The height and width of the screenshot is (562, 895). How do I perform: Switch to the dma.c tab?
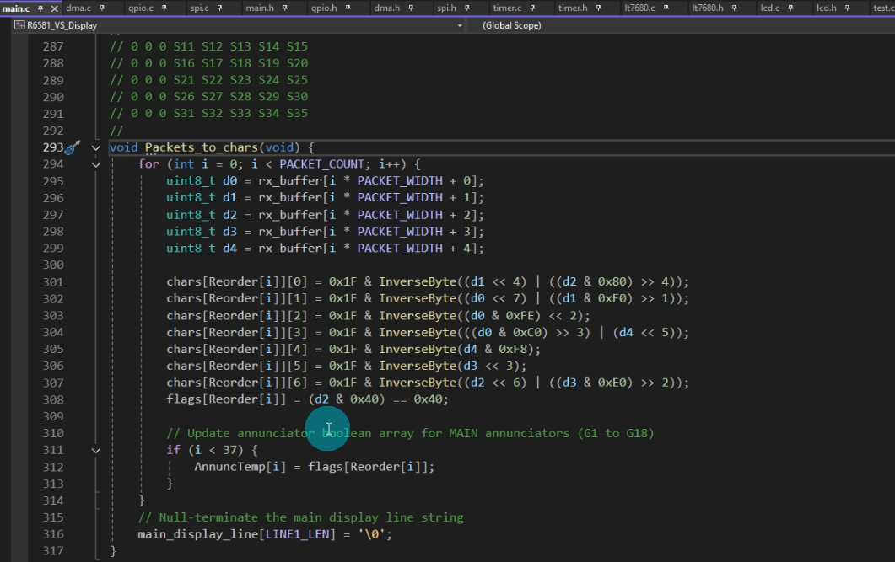[x=78, y=8]
